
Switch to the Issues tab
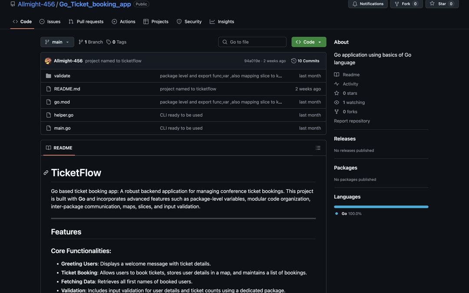(50, 22)
